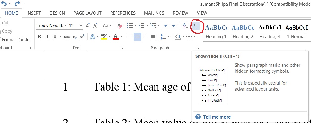Expand the Bullets library dropdown
The image size is (311, 123).
(135, 26)
